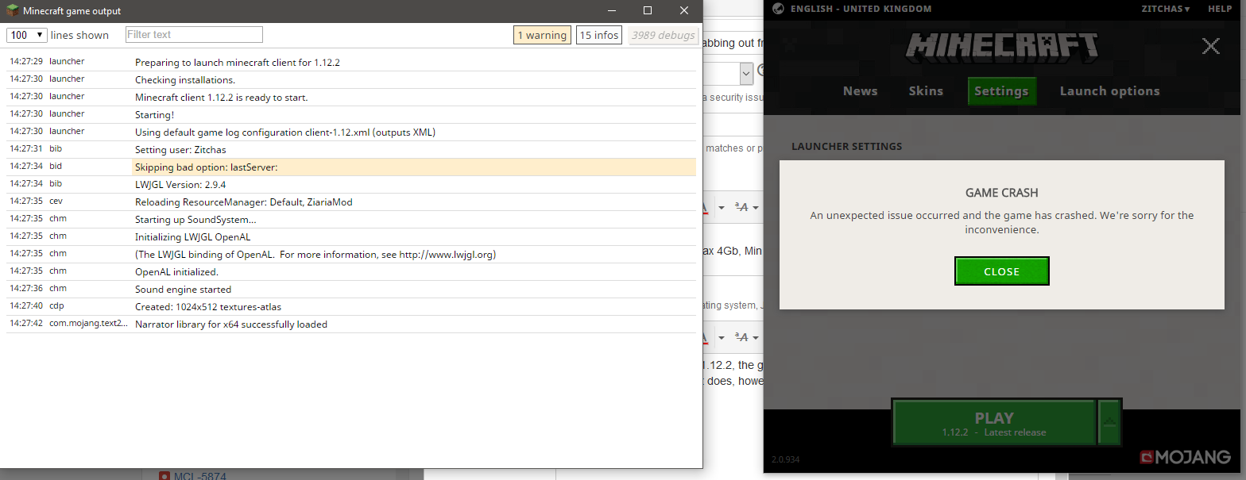Select the 'OpenAL initialized.' log line

pyautogui.click(x=351, y=271)
